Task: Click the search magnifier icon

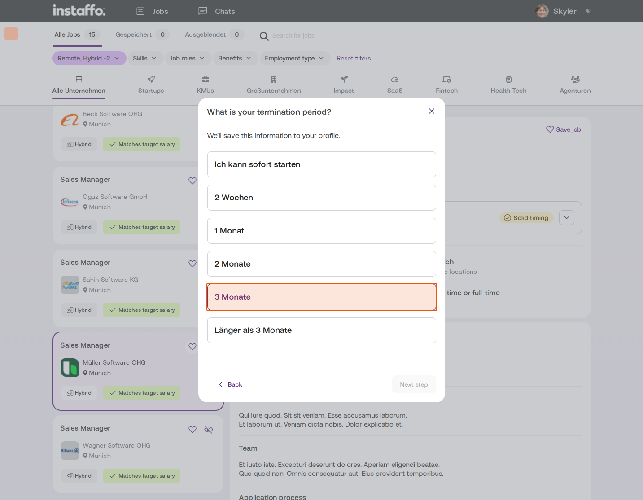Action: click(x=264, y=36)
